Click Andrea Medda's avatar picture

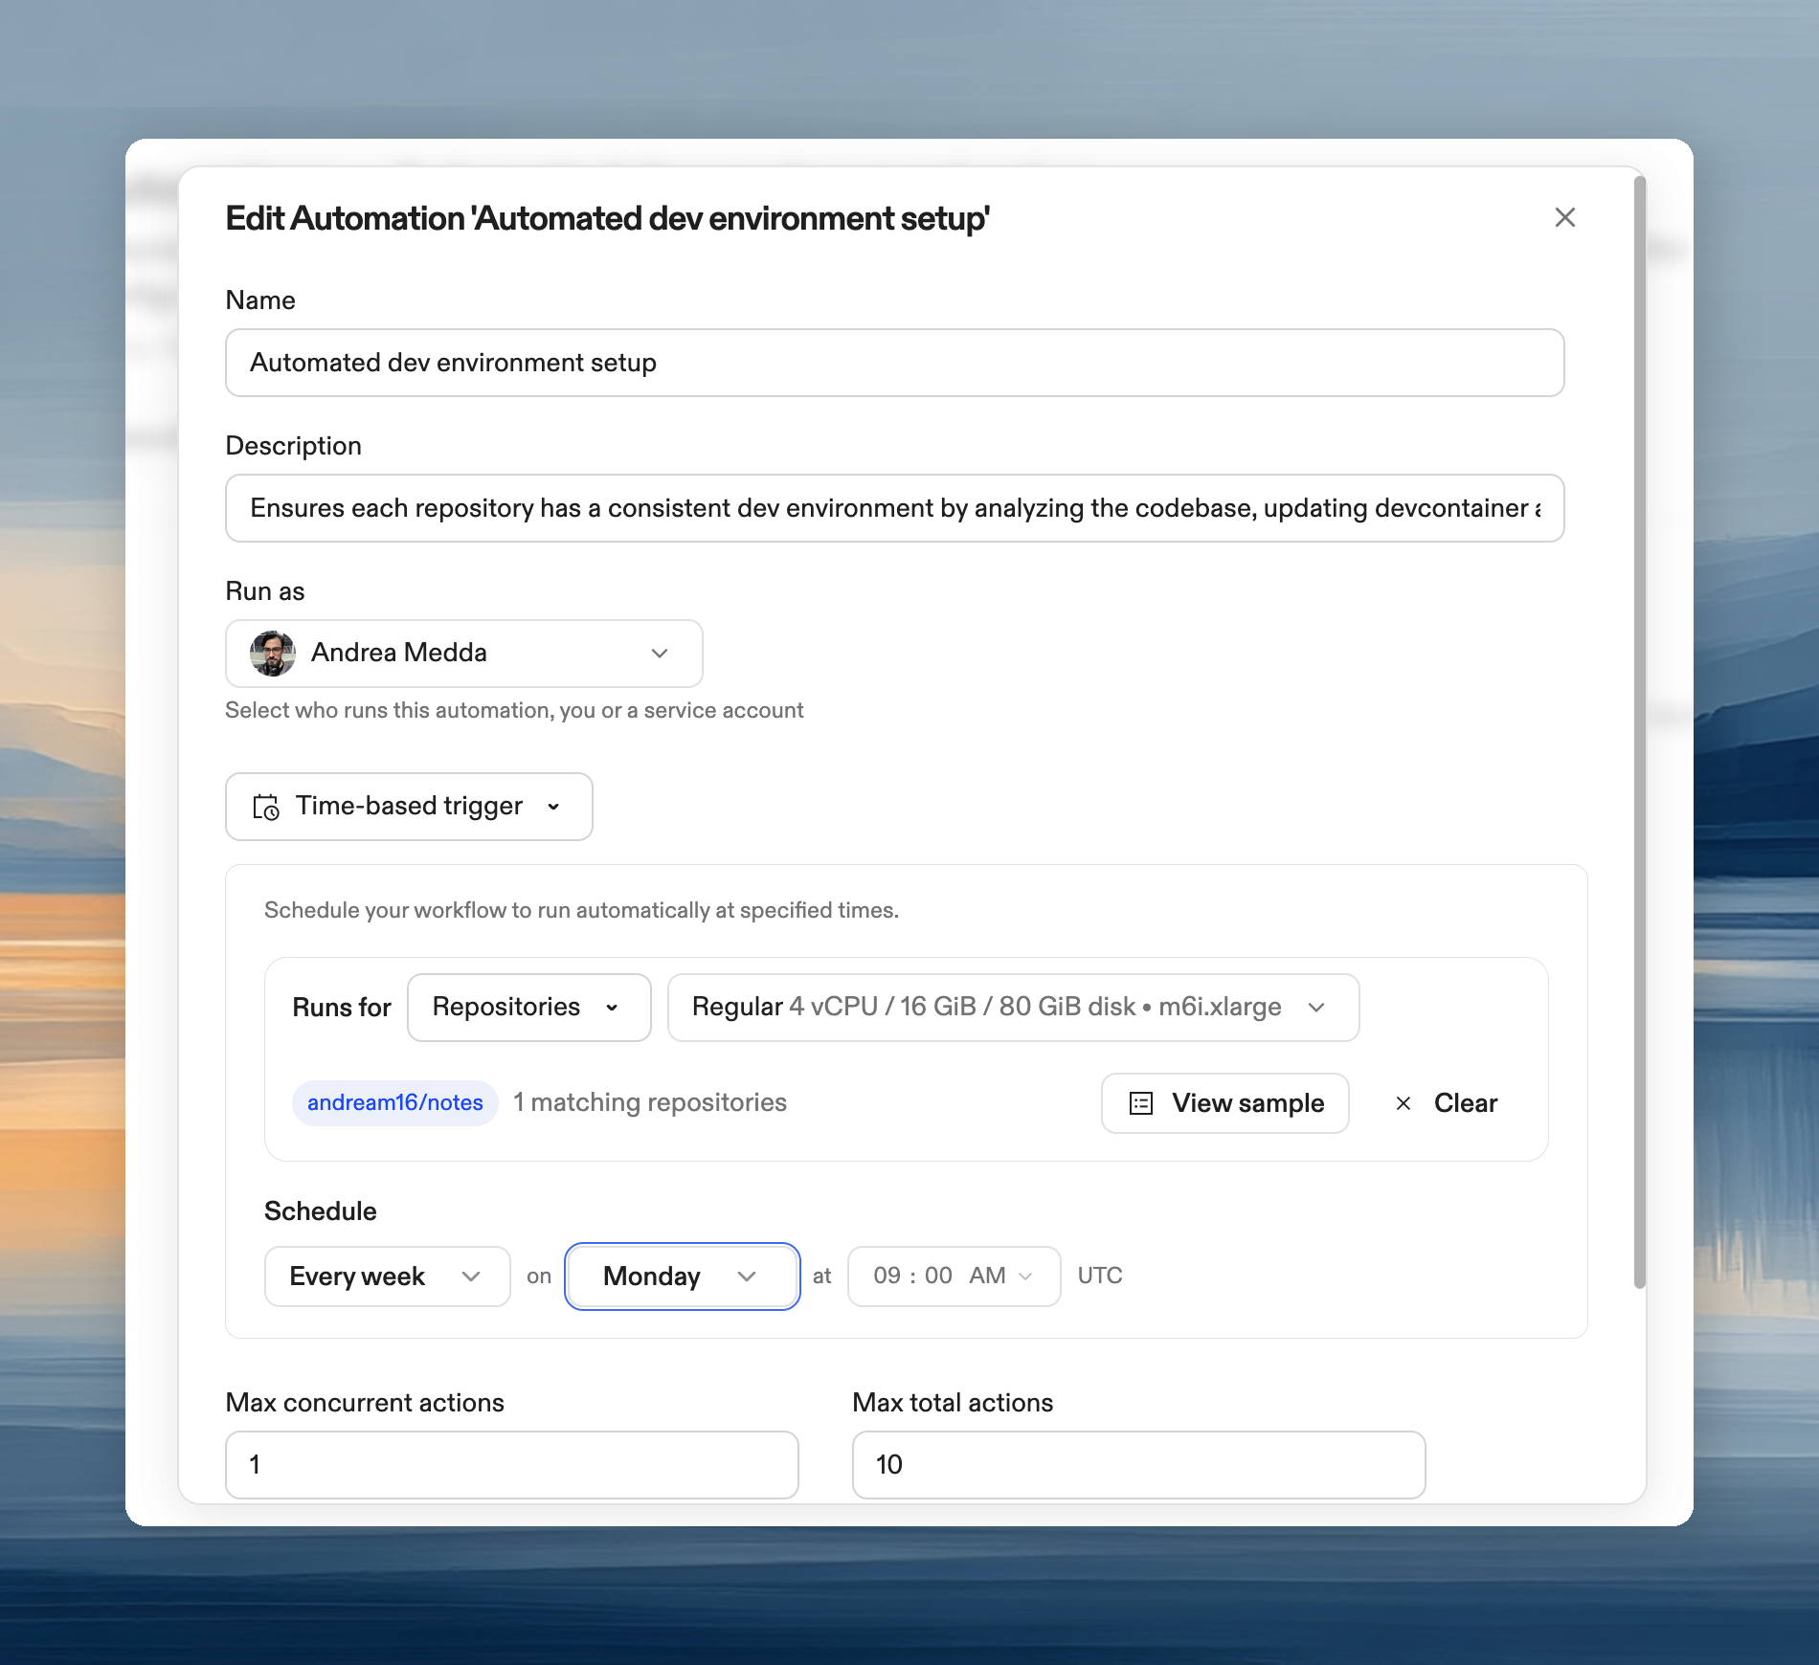click(271, 653)
